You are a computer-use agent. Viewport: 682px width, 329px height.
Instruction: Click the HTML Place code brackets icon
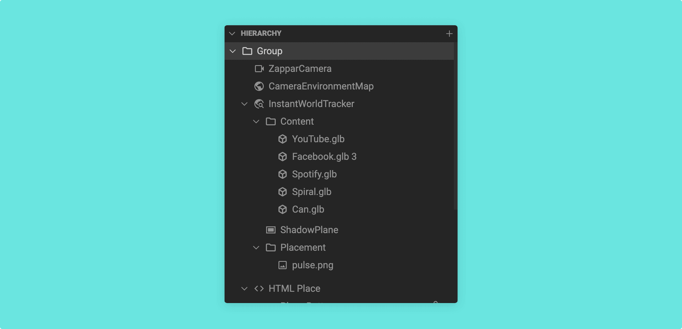tap(259, 288)
